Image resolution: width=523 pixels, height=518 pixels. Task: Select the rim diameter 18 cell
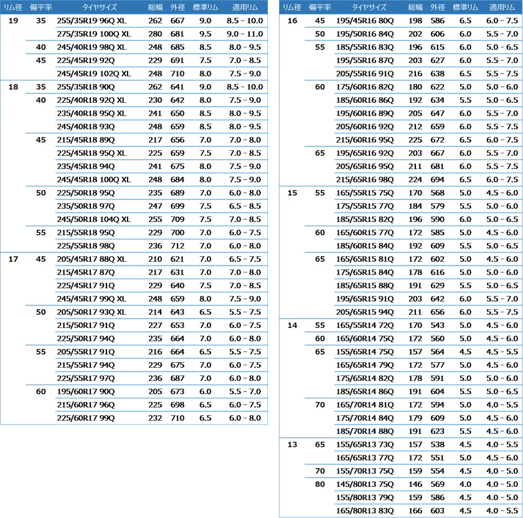click(x=13, y=87)
